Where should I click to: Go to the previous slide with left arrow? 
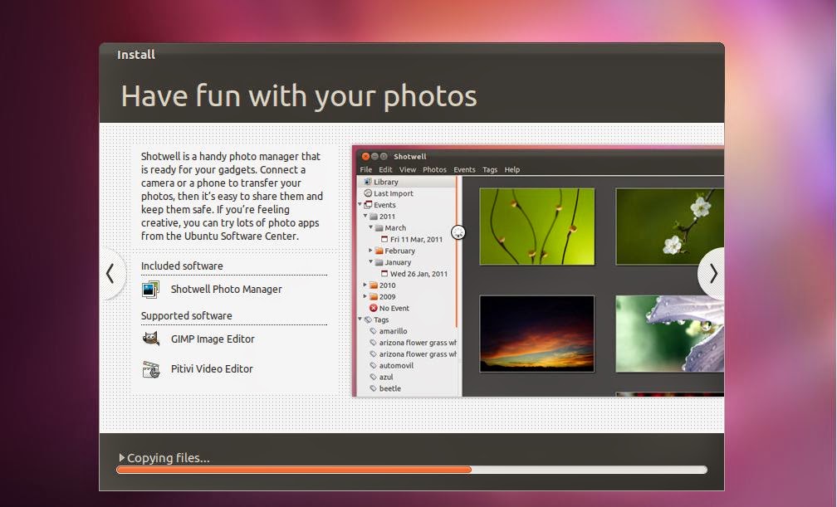[110, 273]
